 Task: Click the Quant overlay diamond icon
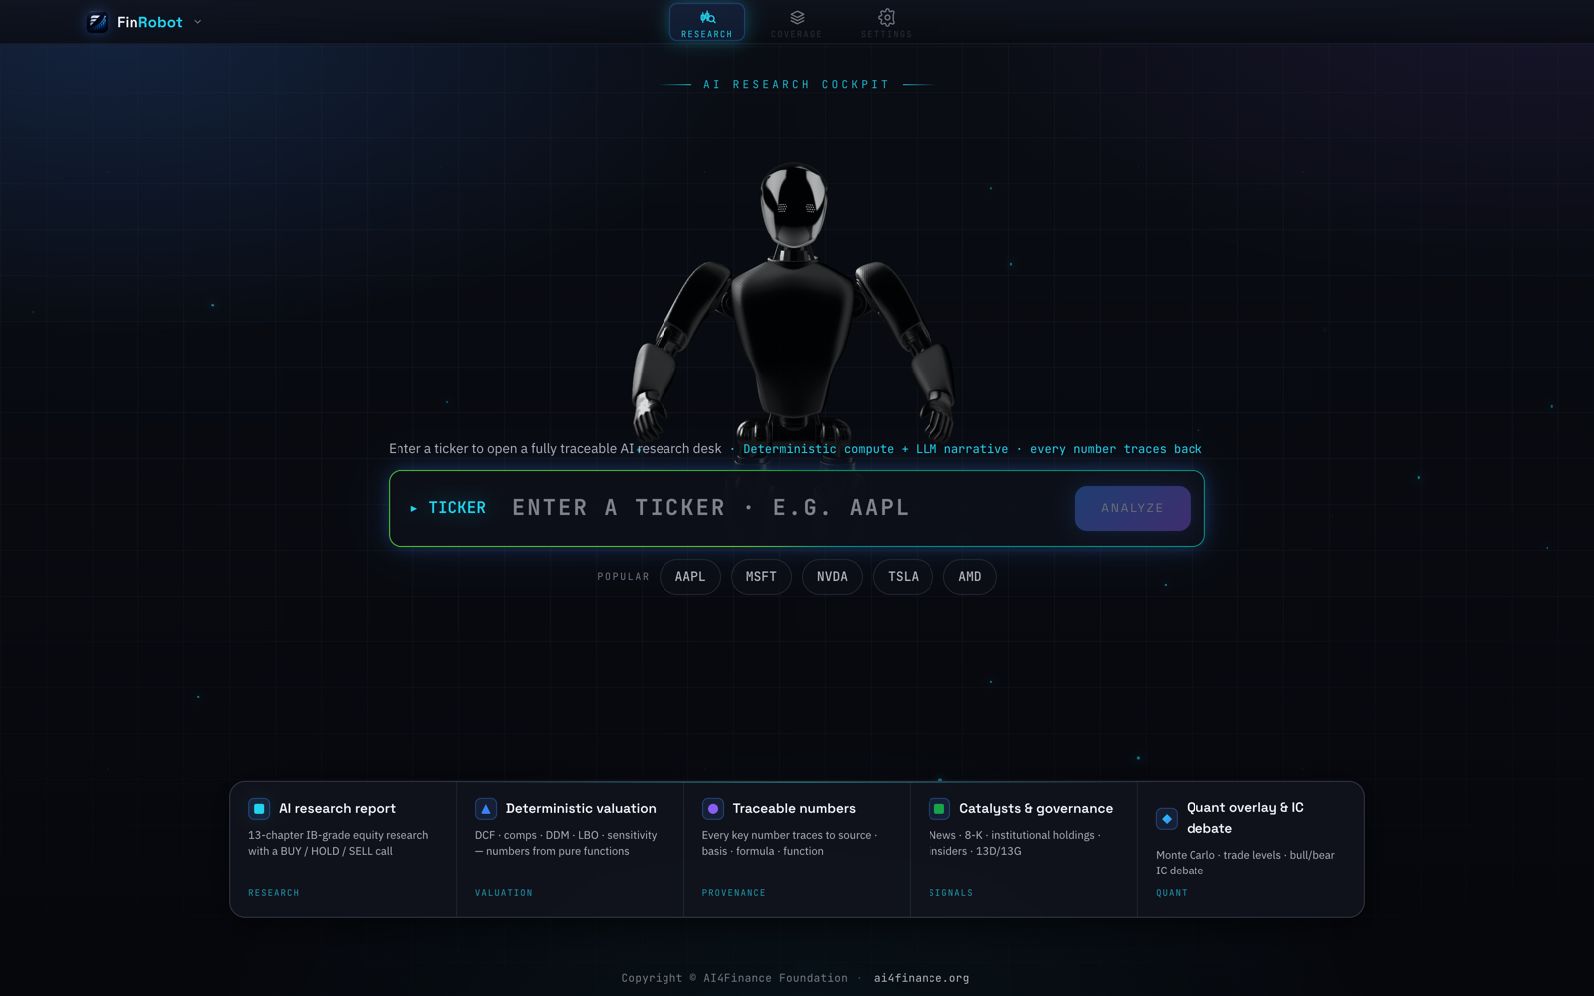point(1167,819)
